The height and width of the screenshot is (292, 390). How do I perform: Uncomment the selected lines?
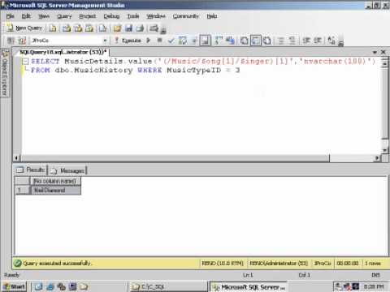[x=292, y=41]
